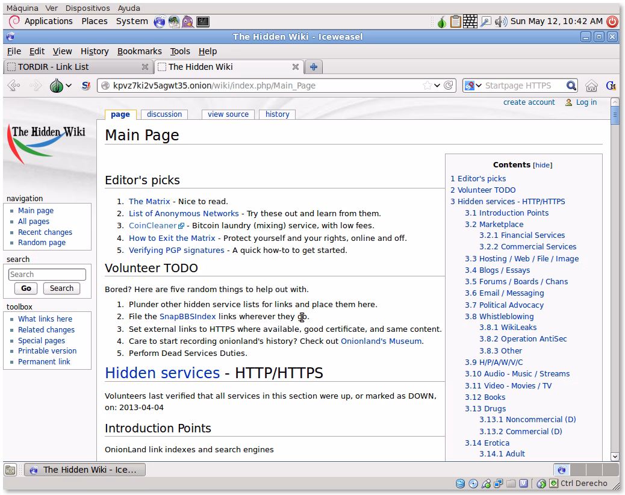This screenshot has width=625, height=495.
Task: Open the Tools menu
Action: 180,51
